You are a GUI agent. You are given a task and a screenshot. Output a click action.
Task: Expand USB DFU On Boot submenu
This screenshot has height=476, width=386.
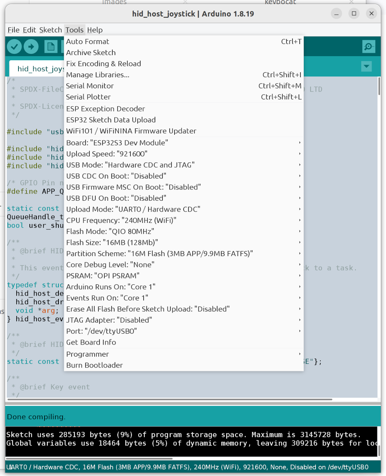click(x=184, y=198)
